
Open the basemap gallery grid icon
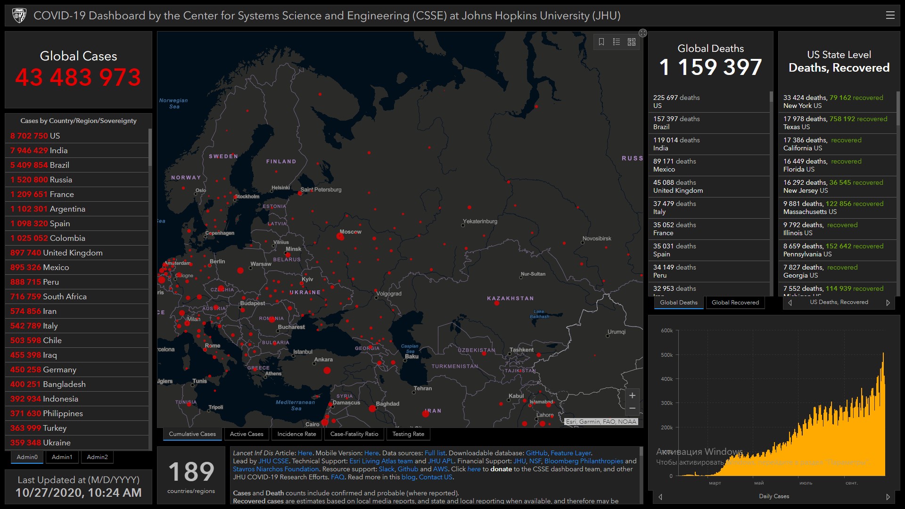(x=632, y=42)
